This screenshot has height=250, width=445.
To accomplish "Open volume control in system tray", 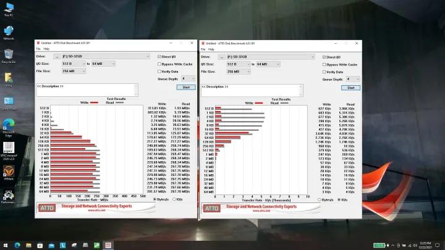I will pos(415,245).
